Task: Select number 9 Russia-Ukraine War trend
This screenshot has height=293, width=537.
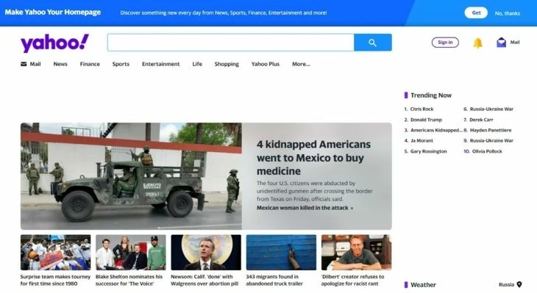Action: [x=491, y=140]
